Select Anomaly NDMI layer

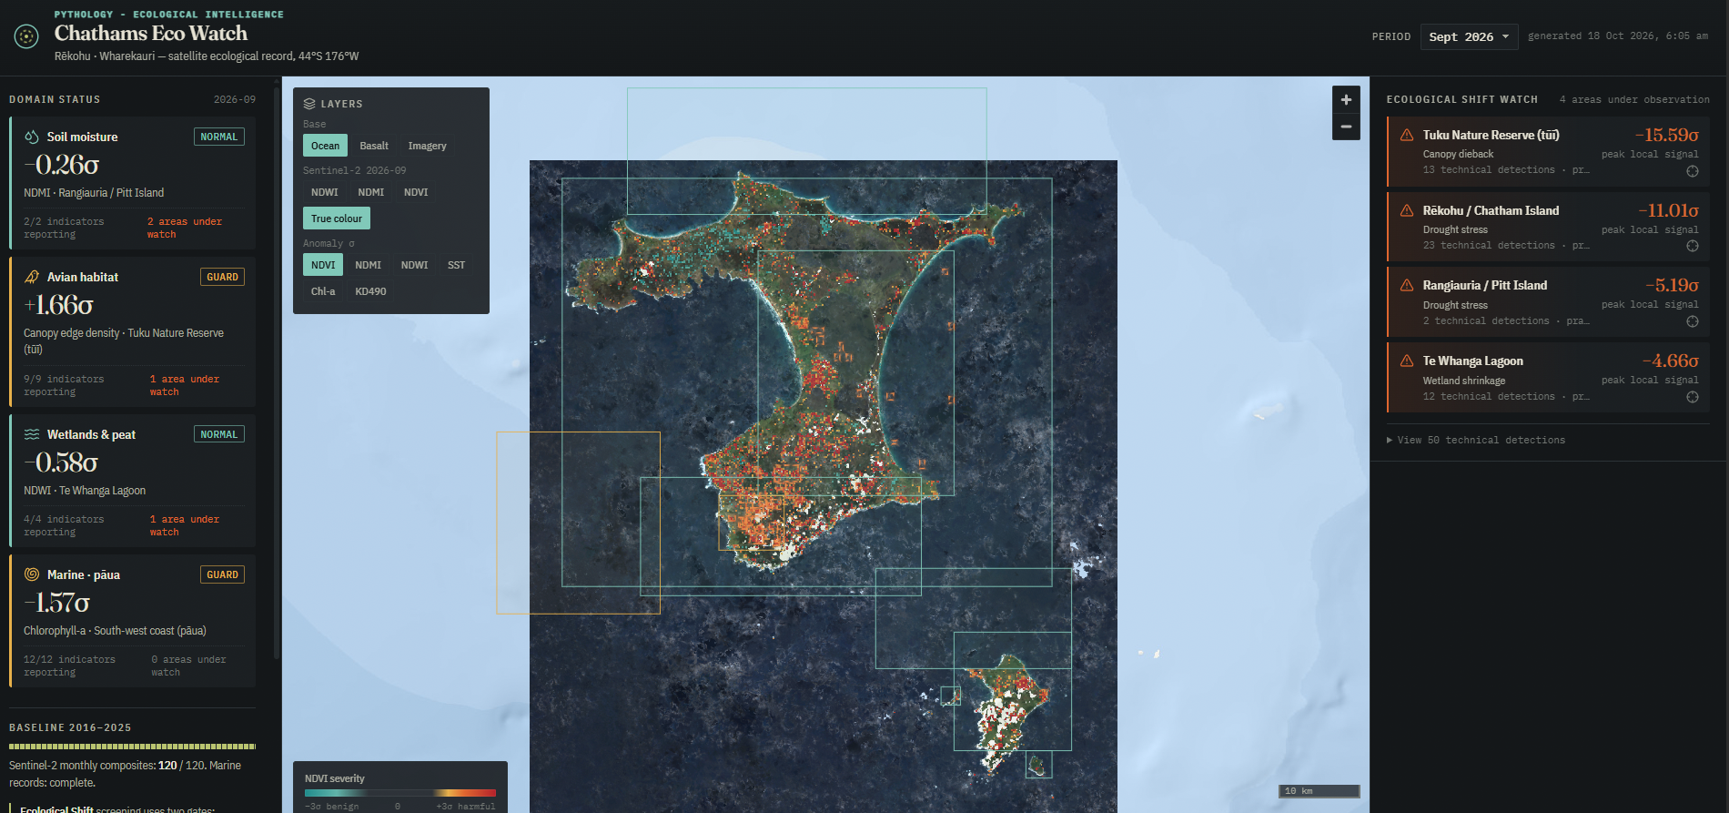tap(369, 265)
